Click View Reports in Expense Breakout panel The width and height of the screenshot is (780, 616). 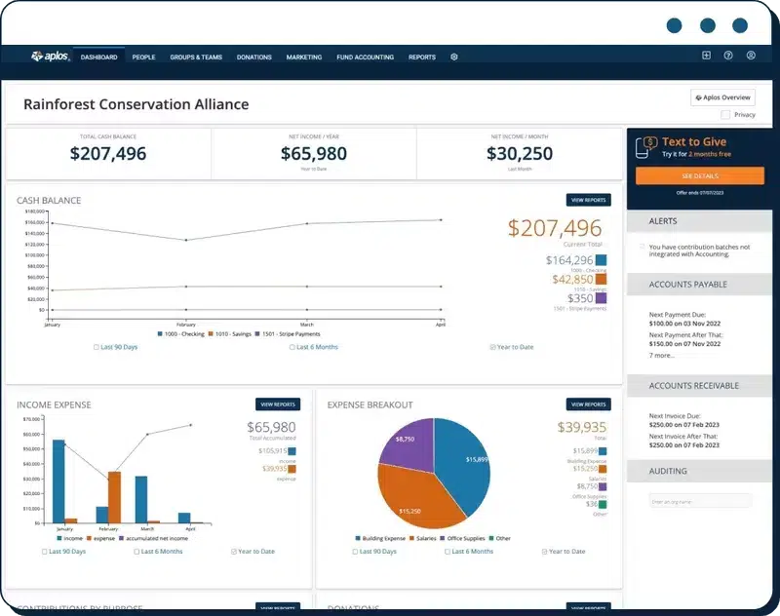tap(588, 404)
